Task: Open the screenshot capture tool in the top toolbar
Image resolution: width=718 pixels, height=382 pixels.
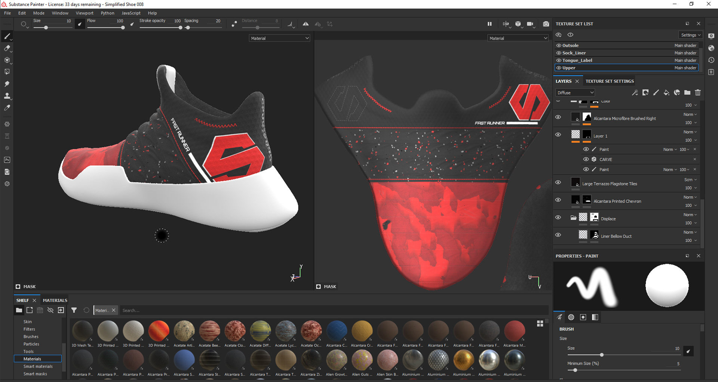Action: 546,24
